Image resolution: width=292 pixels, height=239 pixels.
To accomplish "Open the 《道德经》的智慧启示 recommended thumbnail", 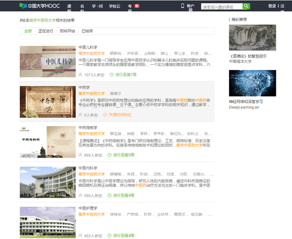I will pyautogui.click(x=253, y=37).
